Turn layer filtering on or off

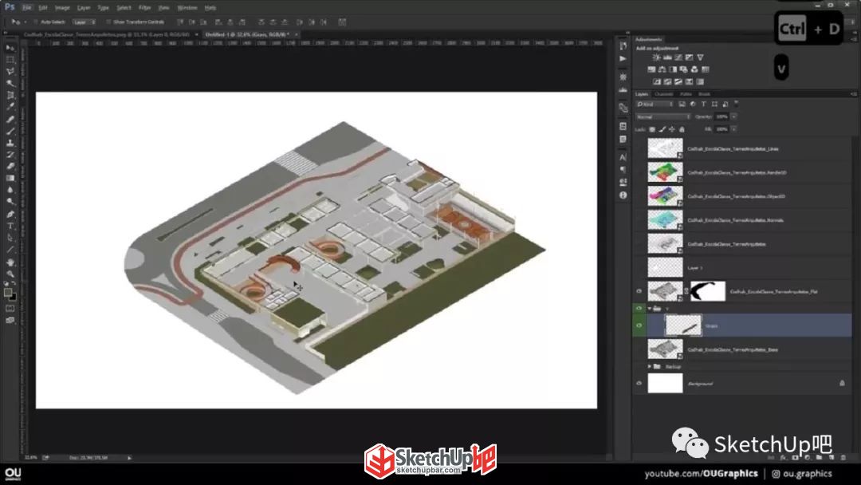click(737, 103)
